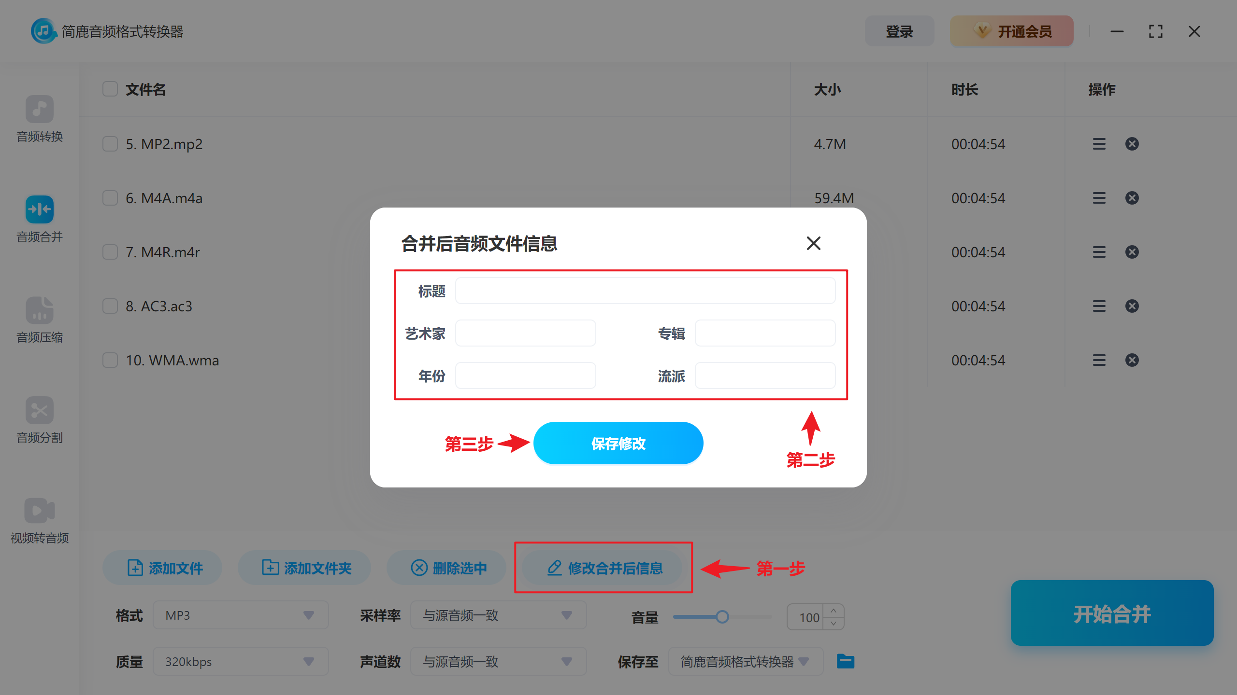Click the 登录 button
1237x695 pixels.
click(899, 31)
